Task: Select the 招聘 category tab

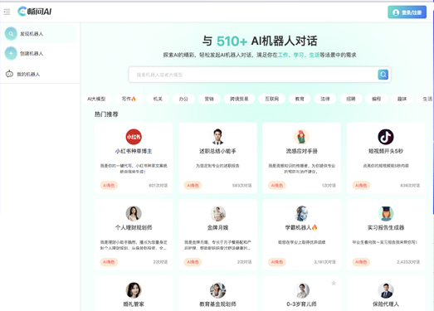Action: 351,99
